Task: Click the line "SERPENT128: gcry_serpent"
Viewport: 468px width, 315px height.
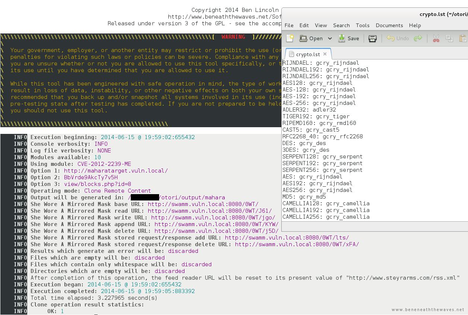Action: 322,157
